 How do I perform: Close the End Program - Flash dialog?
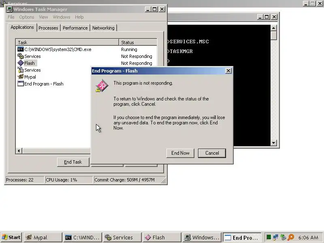point(228,71)
